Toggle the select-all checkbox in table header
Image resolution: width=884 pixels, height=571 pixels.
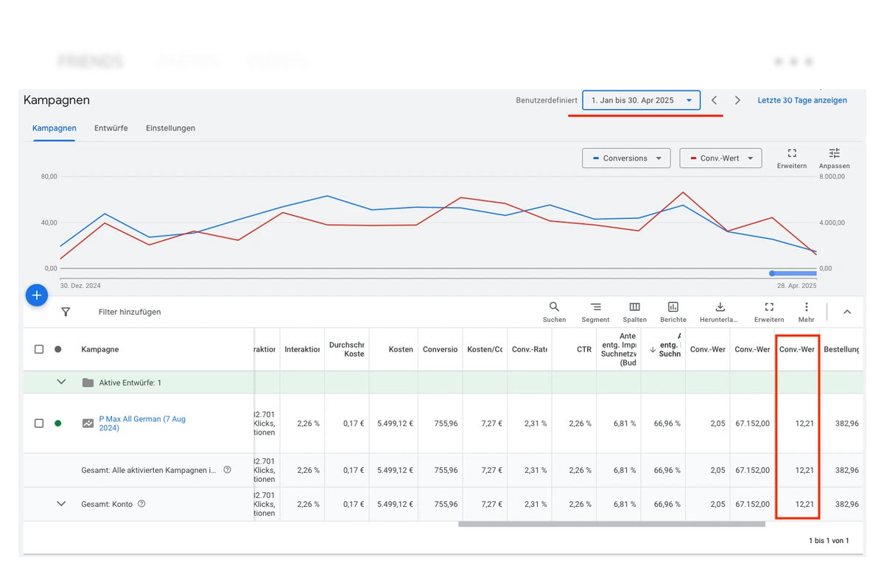pos(39,349)
